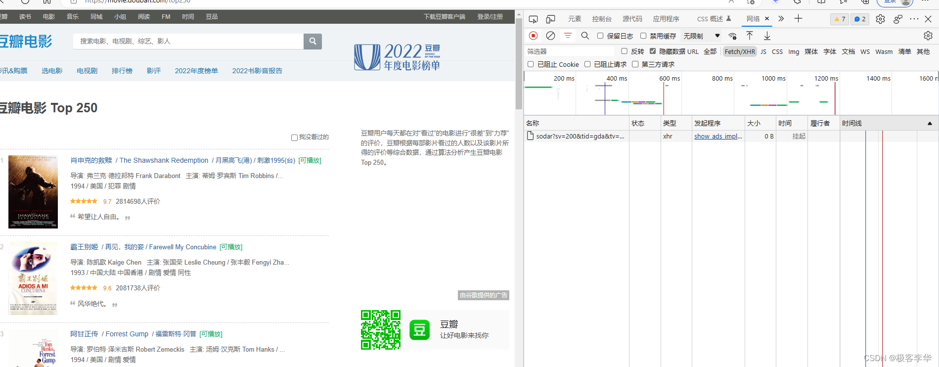939x367 pixels.
Task: Click the 大小 column header
Action: pyautogui.click(x=760, y=123)
